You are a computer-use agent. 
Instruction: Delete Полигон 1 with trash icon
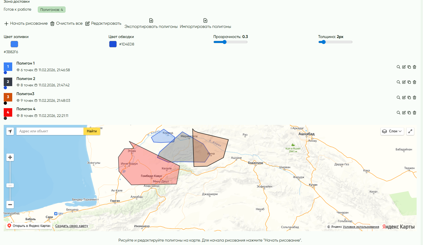coord(414,67)
